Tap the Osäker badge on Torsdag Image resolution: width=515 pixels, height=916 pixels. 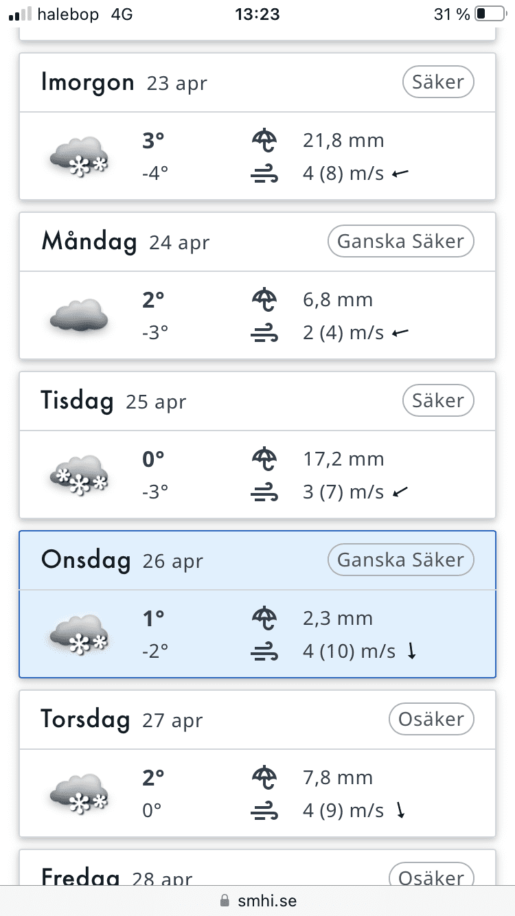[x=431, y=720]
